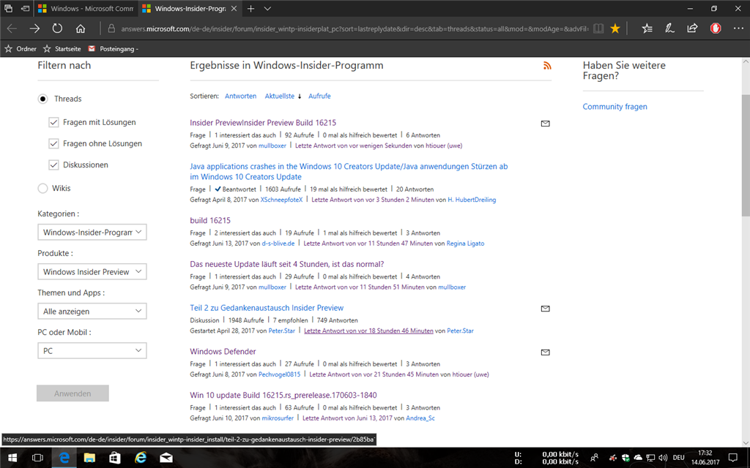Click the DEU input language indicator
The image size is (750, 468).
678,458
